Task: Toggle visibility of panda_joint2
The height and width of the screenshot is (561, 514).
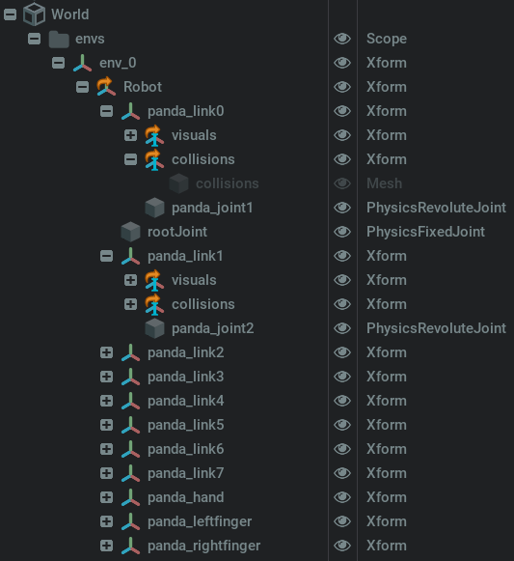Action: click(342, 328)
